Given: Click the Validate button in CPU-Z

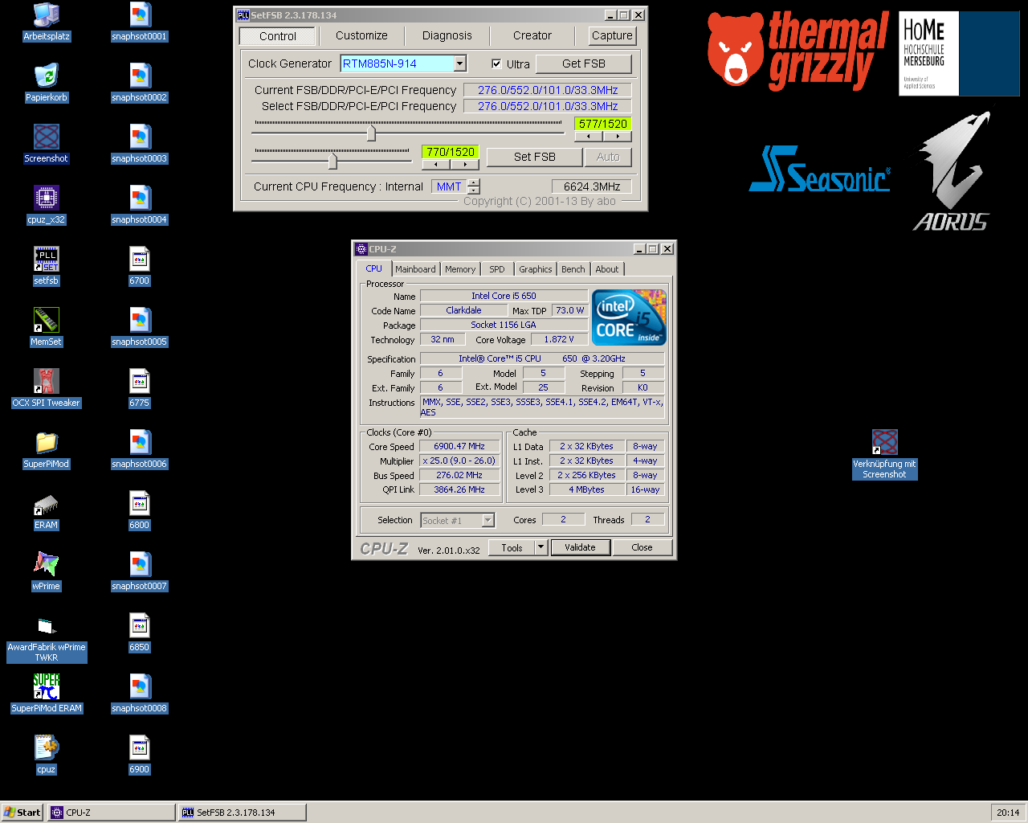Looking at the screenshot, I should [x=580, y=547].
